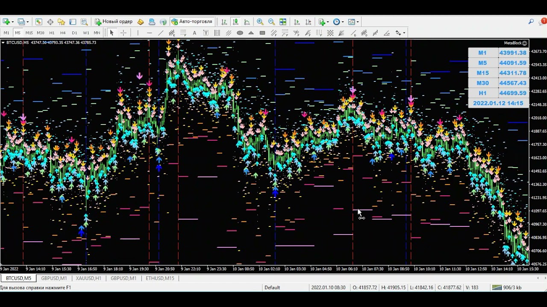Select the W1 timeframe button
The height and width of the screenshot is (307, 547).
(x=86, y=33)
